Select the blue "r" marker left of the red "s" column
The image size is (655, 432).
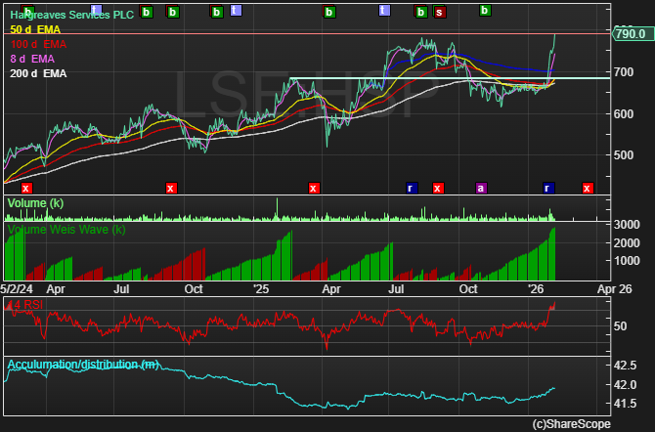tap(412, 188)
